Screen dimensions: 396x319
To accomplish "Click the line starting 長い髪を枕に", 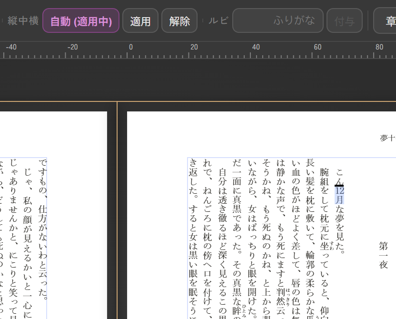I will 310,239.
